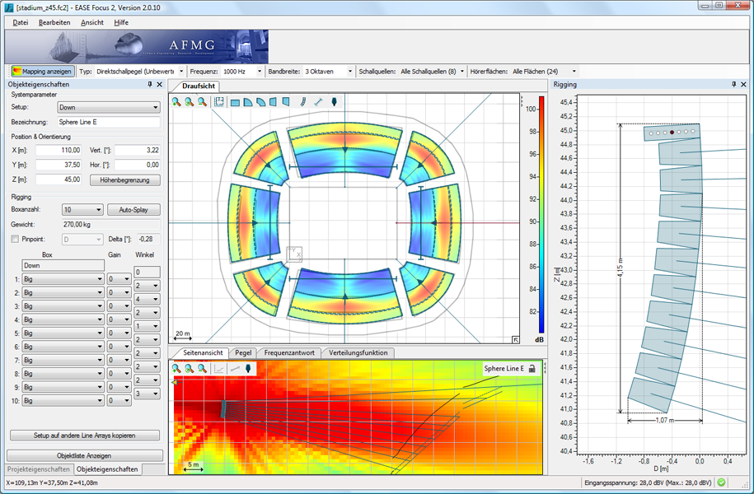Expand the Boxanzahl dropdown

tap(82, 210)
